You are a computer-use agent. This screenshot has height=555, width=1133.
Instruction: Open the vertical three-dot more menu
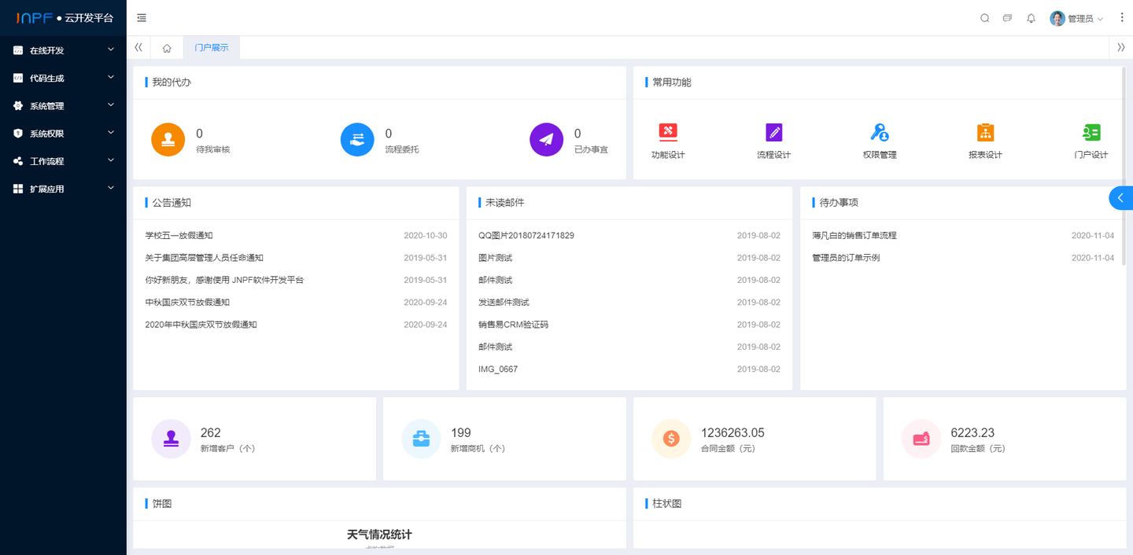click(x=1122, y=17)
